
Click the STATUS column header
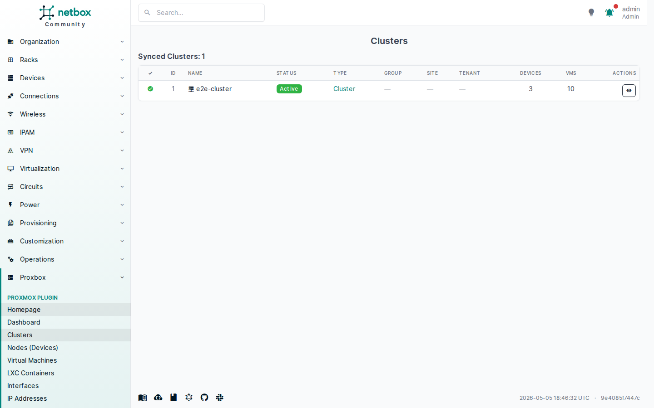pos(287,73)
